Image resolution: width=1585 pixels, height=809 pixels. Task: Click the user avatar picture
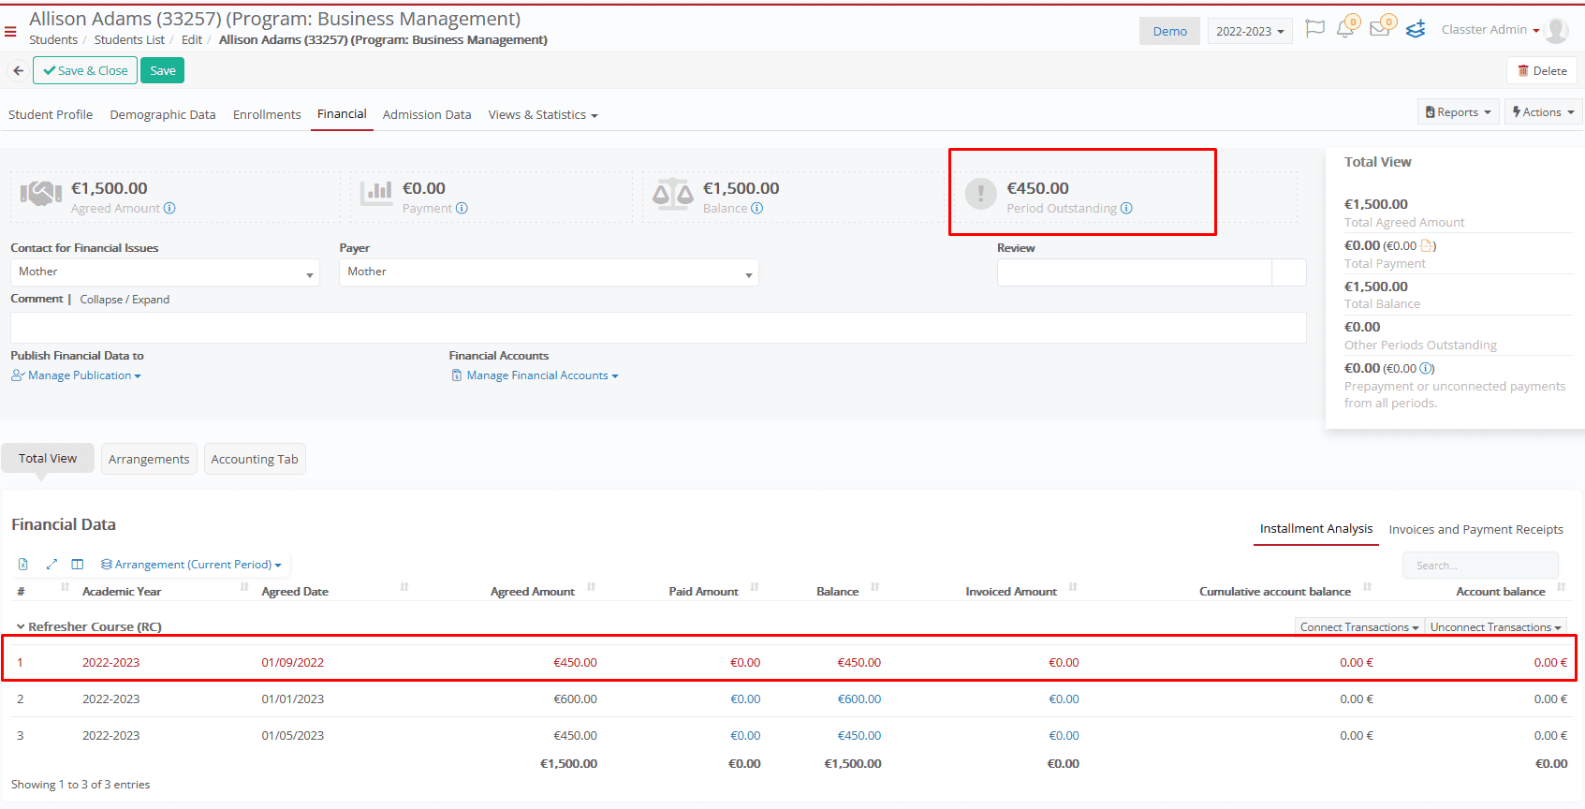[1557, 30]
